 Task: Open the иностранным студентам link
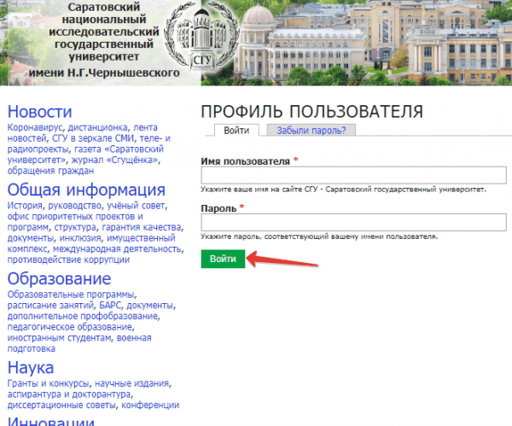coord(59,338)
